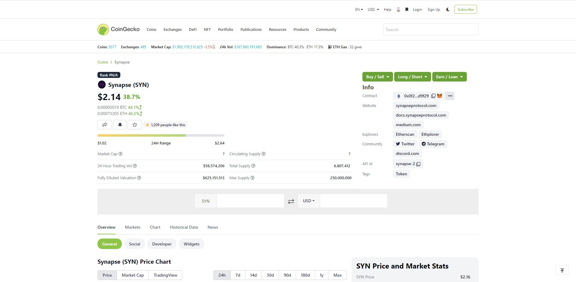Screen dimensions: 576x282
Task: Select the 7d chart range
Action: click(x=238, y=275)
